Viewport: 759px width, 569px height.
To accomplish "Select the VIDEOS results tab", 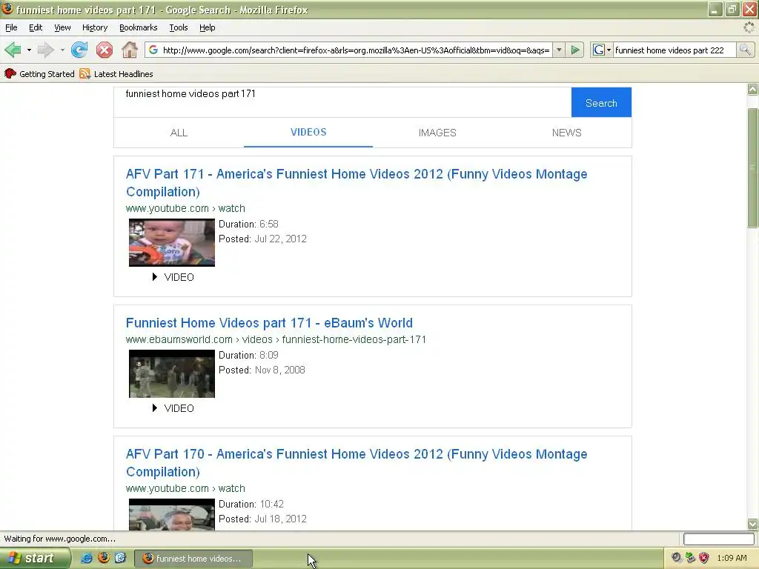I will click(308, 132).
